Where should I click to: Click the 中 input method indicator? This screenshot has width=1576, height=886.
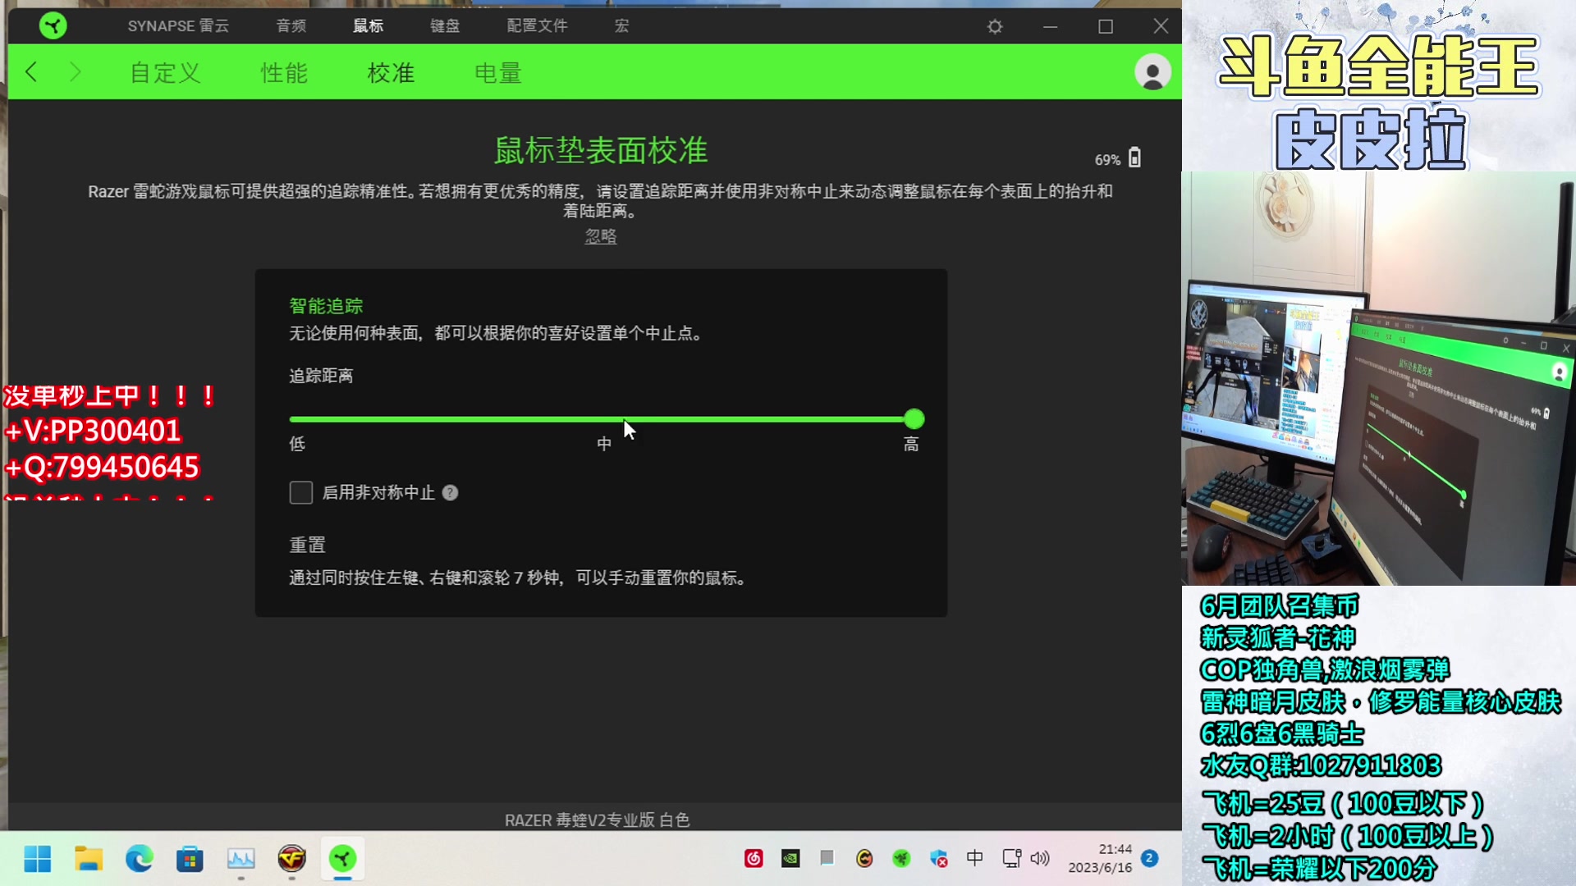click(x=974, y=858)
